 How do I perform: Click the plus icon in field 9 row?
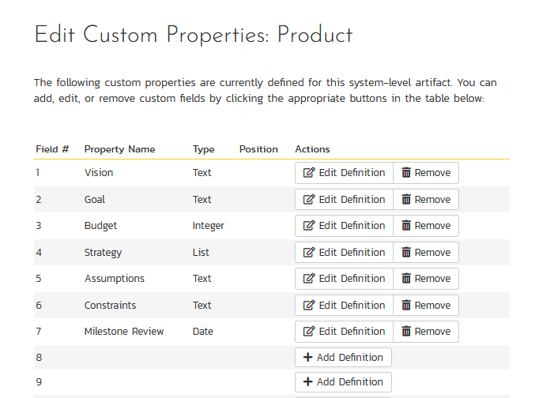coord(308,382)
